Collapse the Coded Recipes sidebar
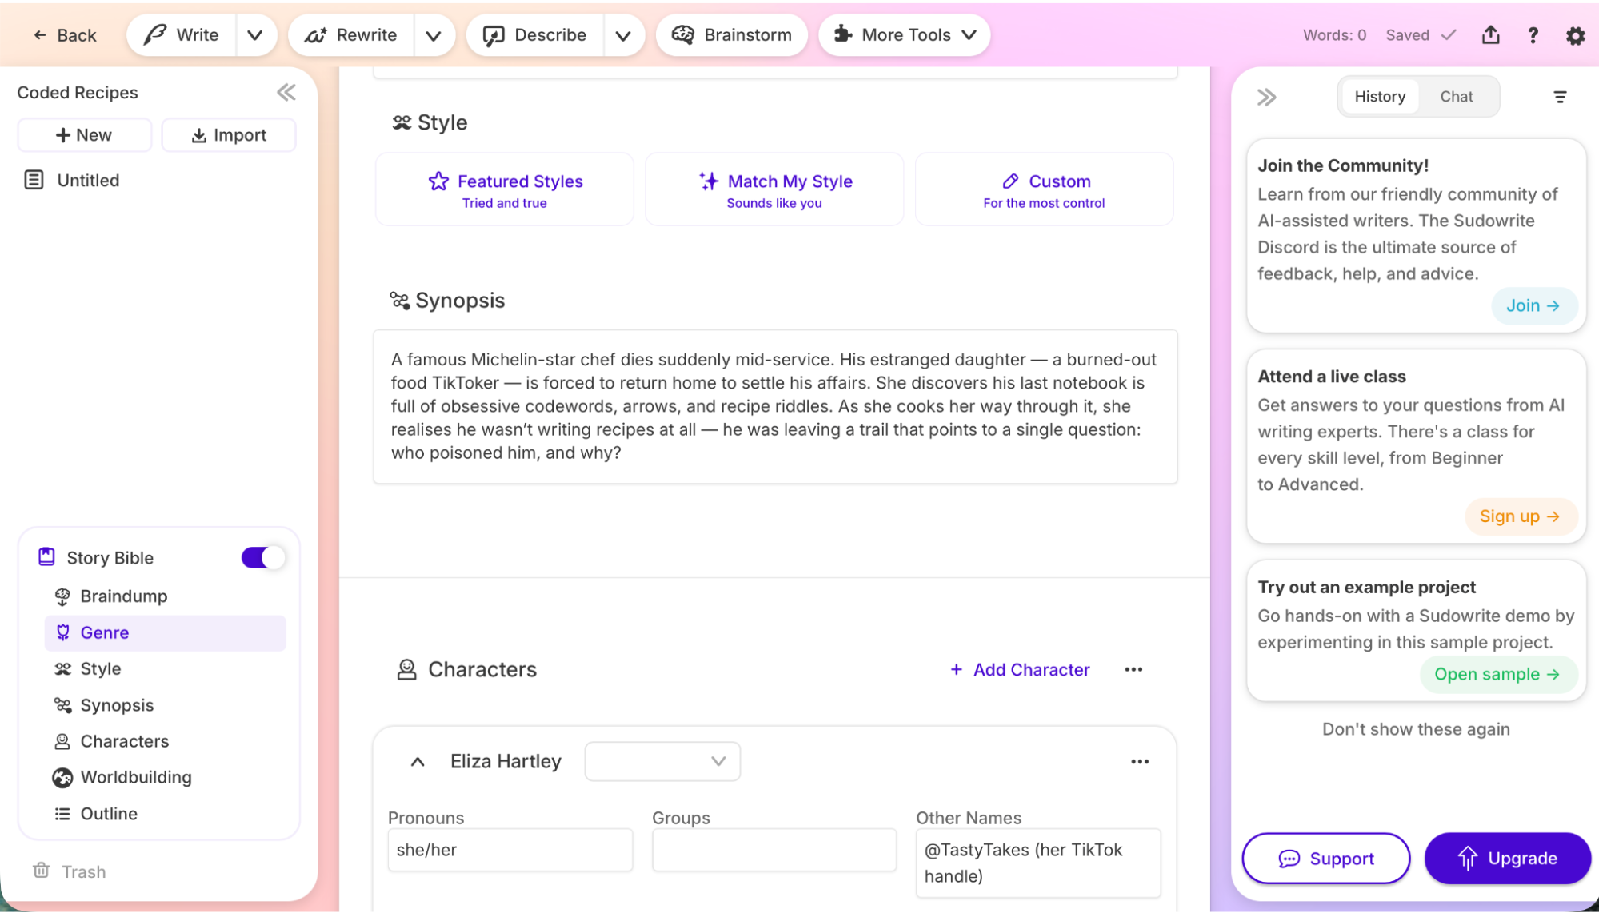 pyautogui.click(x=286, y=92)
